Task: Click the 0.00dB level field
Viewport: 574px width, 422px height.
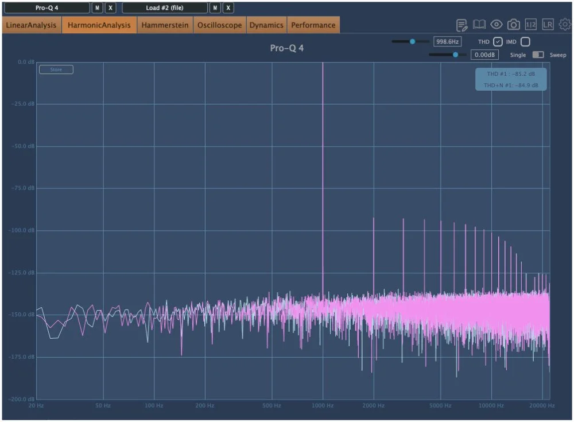Action: [484, 55]
